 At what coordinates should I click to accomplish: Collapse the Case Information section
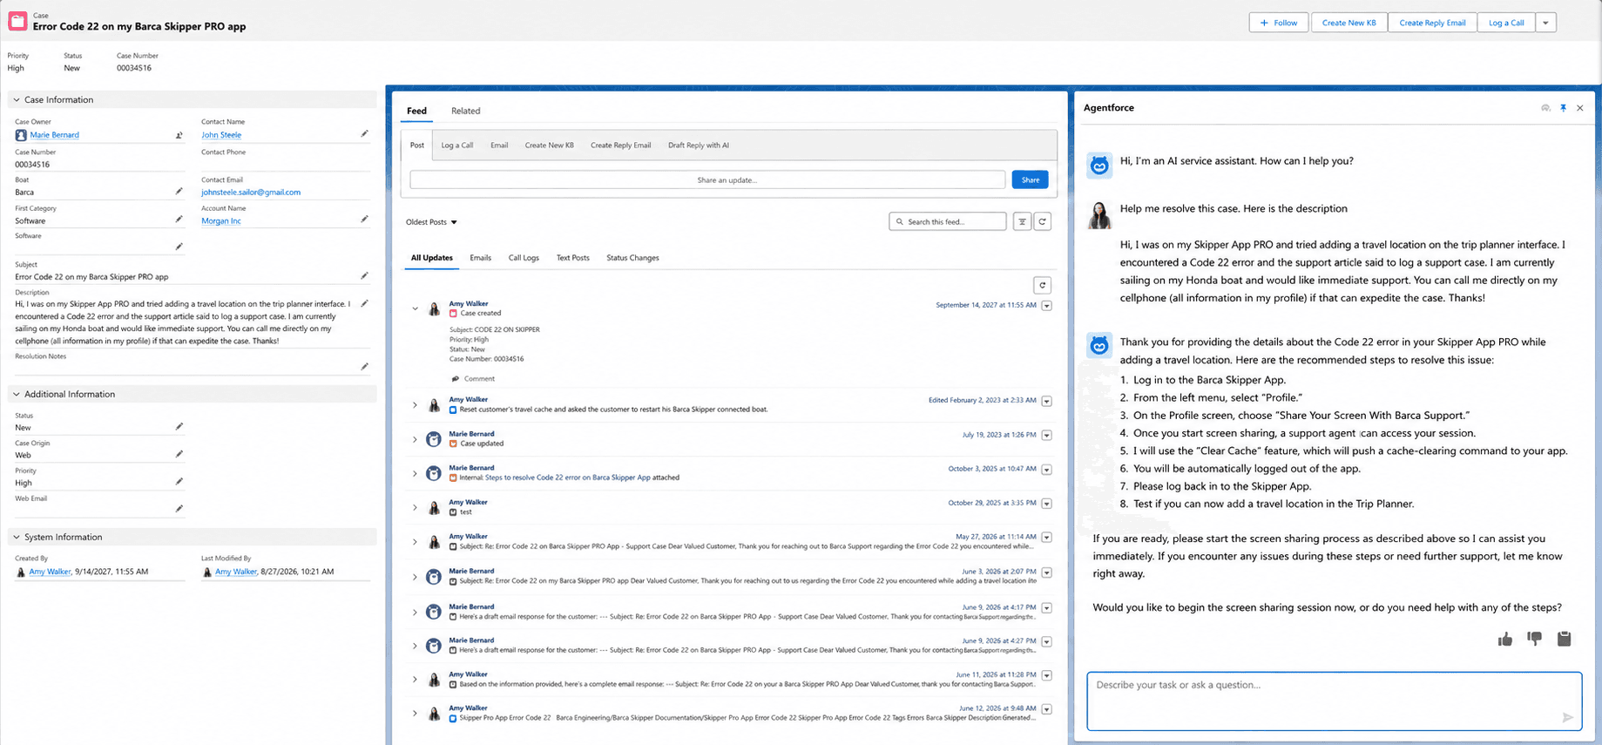tap(17, 100)
